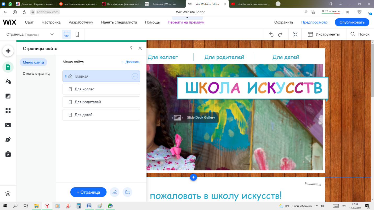Switch to desktop view editor

[x=67, y=34]
